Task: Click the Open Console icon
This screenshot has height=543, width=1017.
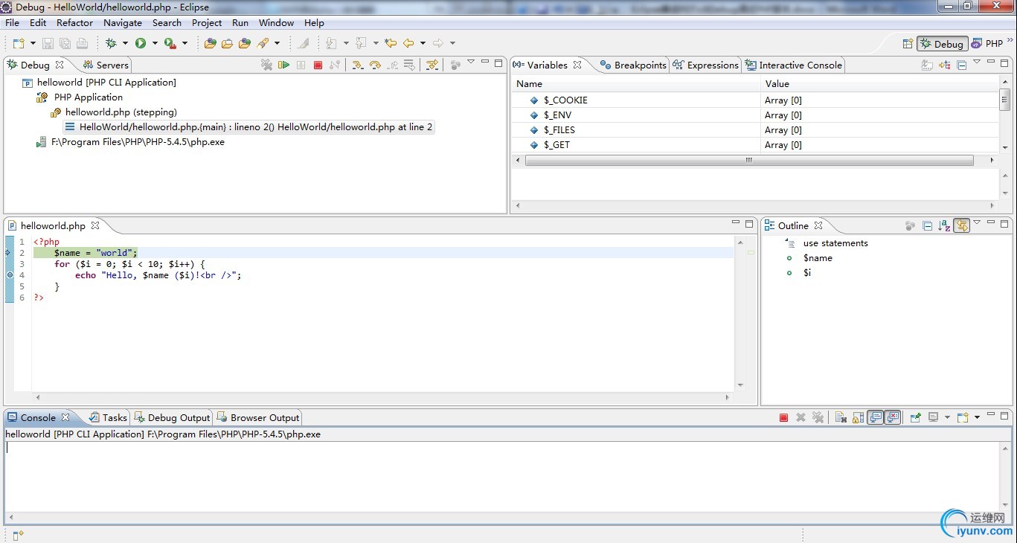Action: [x=963, y=417]
